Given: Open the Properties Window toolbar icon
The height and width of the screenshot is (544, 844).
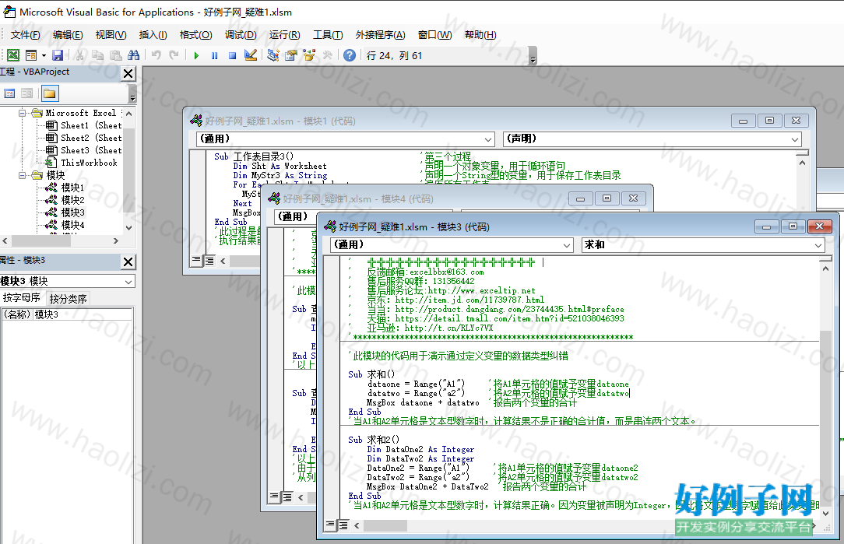Looking at the screenshot, I should click(291, 55).
